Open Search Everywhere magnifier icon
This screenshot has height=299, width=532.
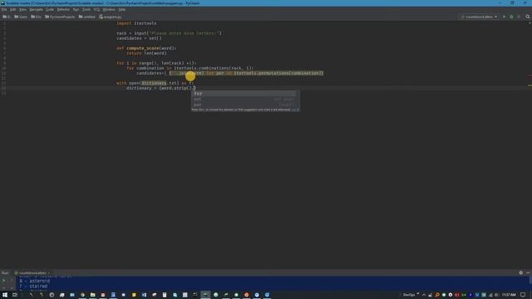[528, 17]
